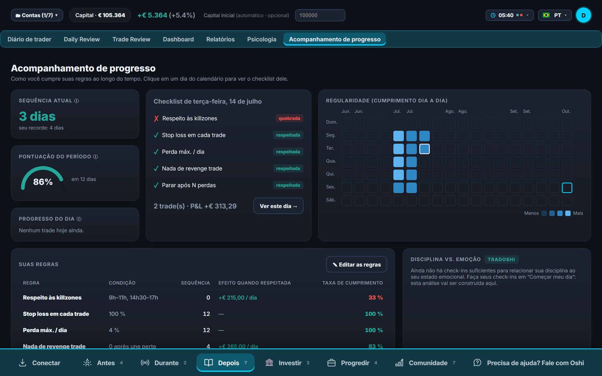Screen dimensions: 602x376
Task: Click Ver este dia button
Action: click(278, 206)
